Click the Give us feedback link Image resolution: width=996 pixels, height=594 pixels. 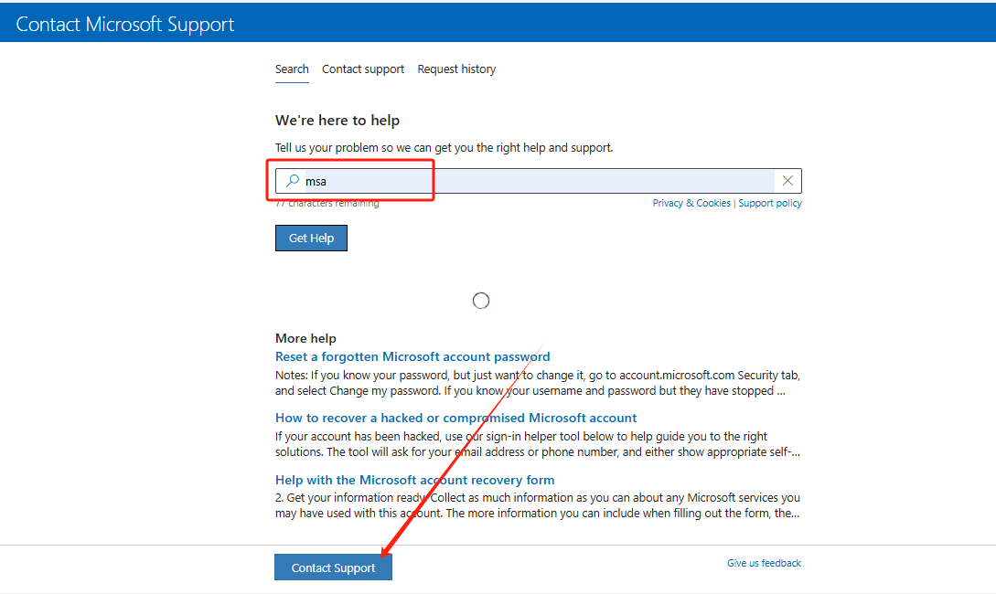coord(764,563)
